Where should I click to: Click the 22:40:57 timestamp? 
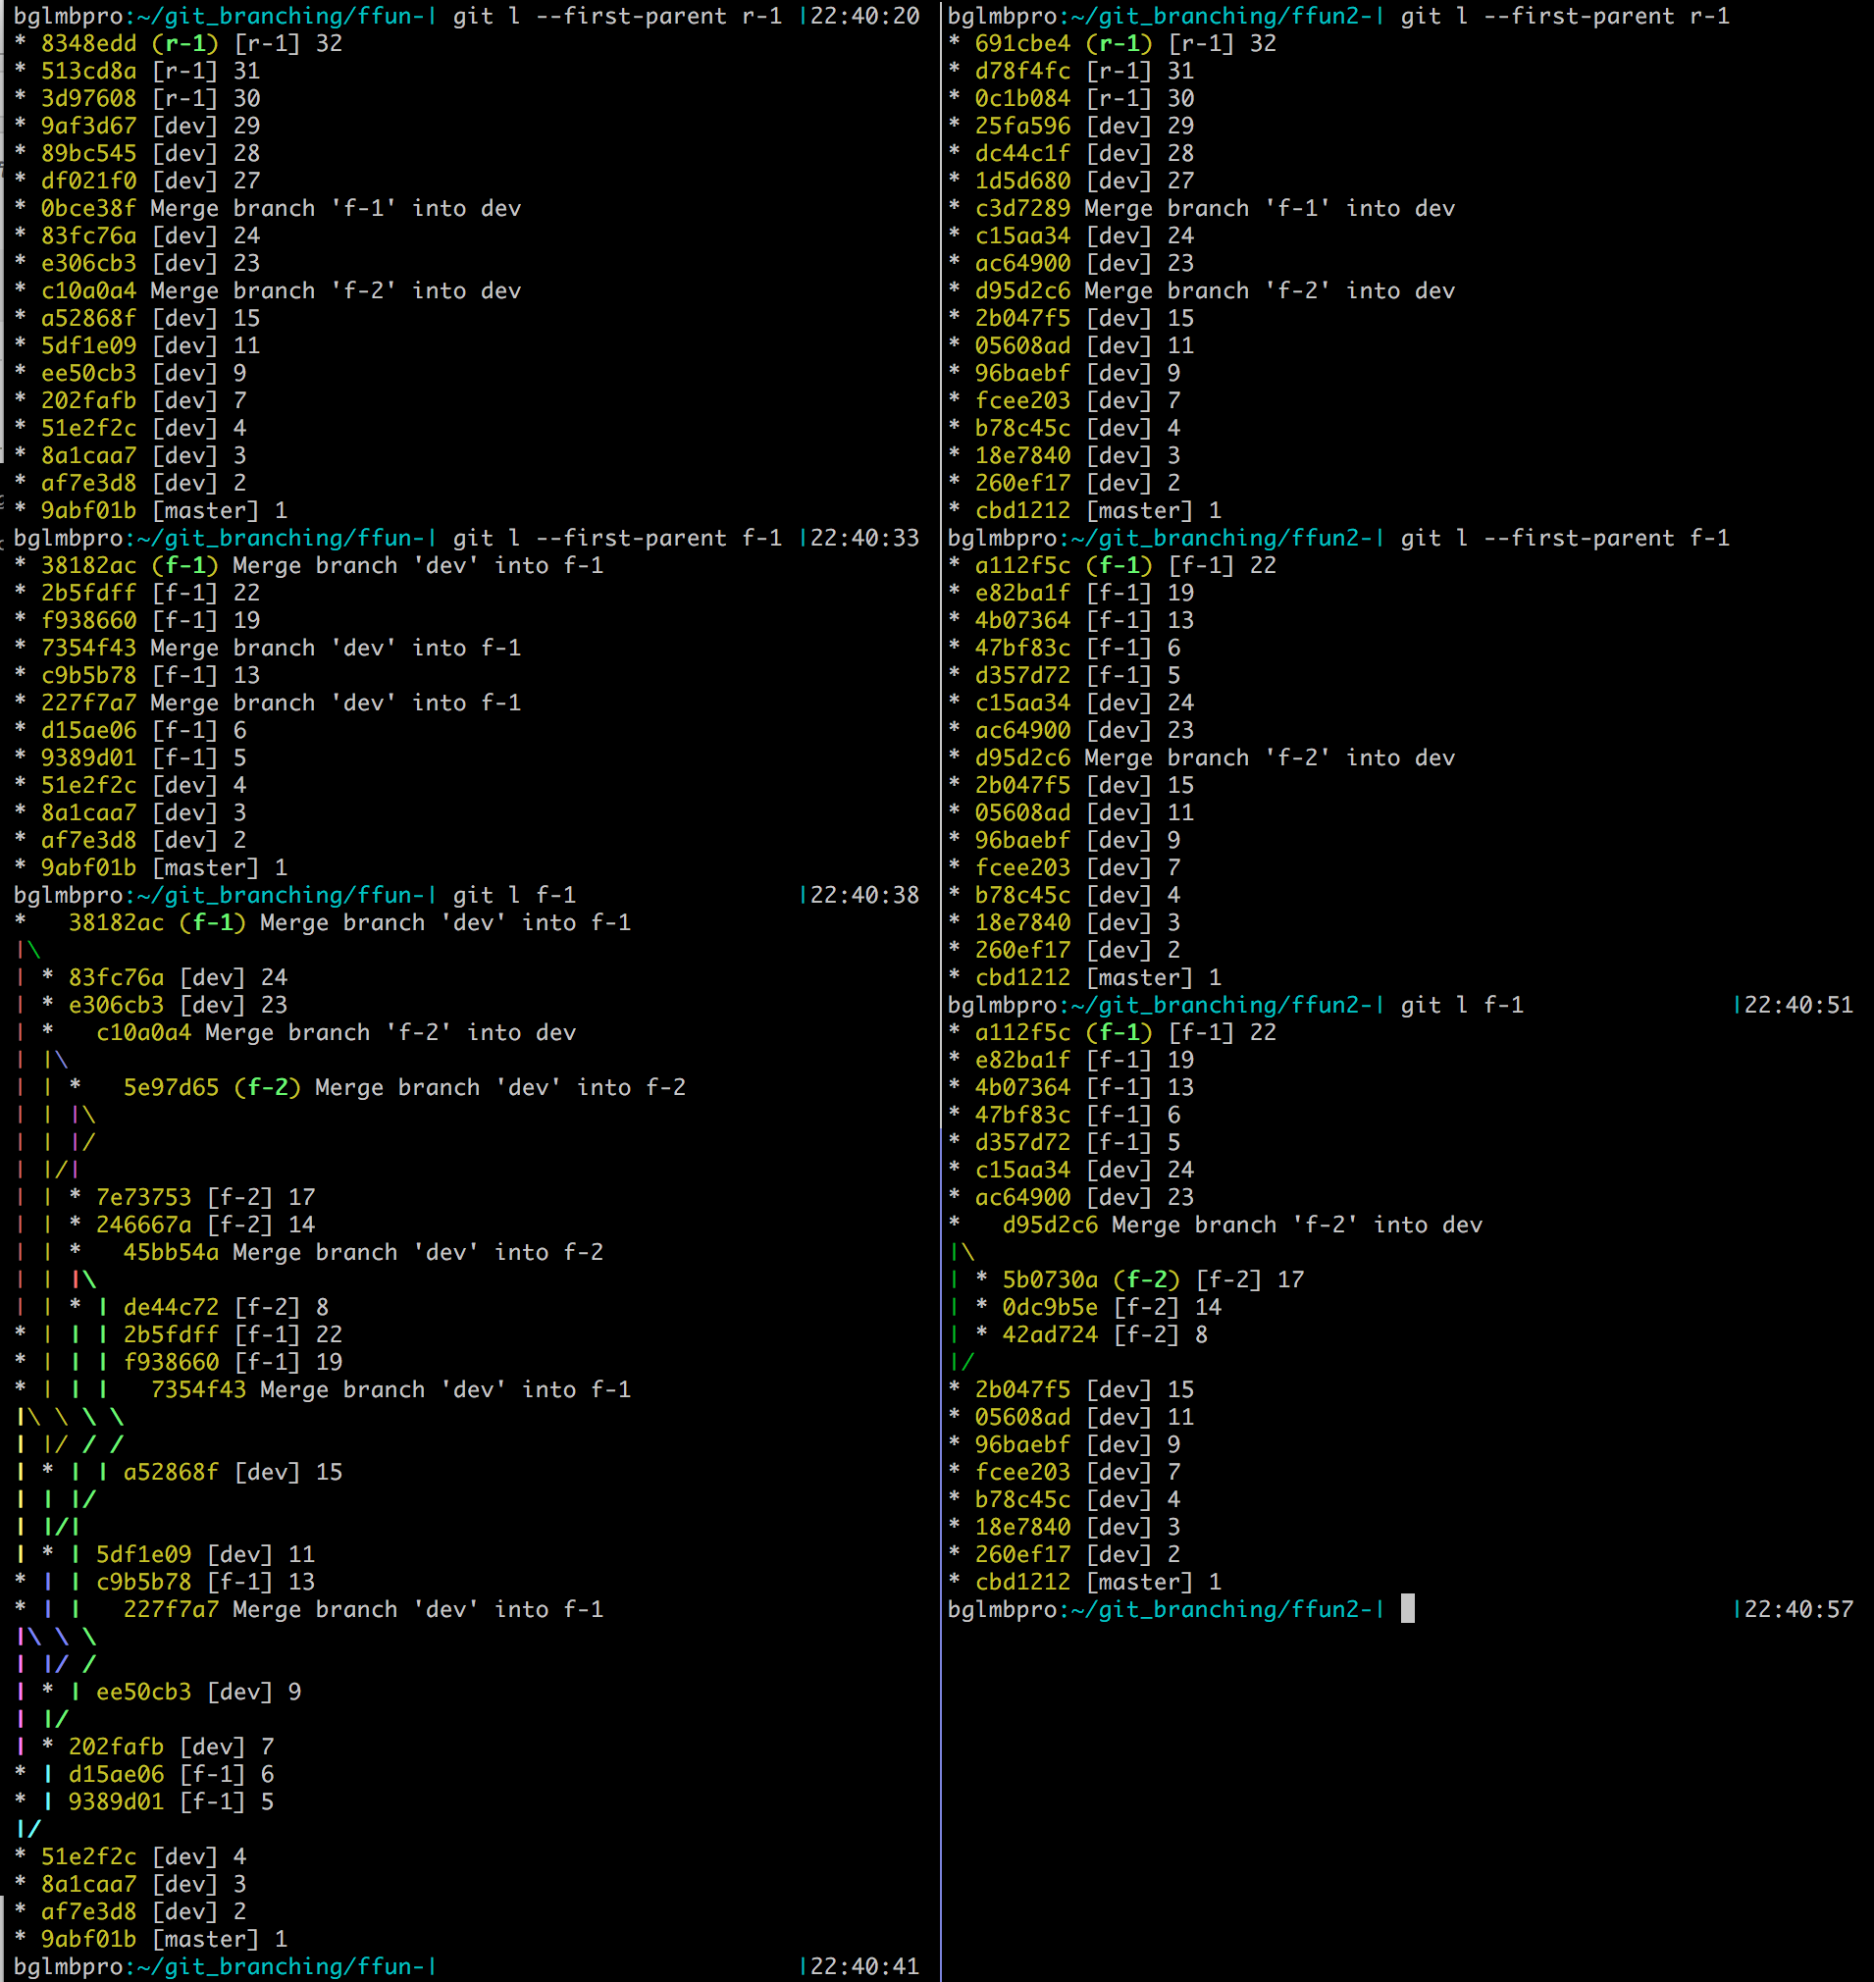pos(1799,1609)
